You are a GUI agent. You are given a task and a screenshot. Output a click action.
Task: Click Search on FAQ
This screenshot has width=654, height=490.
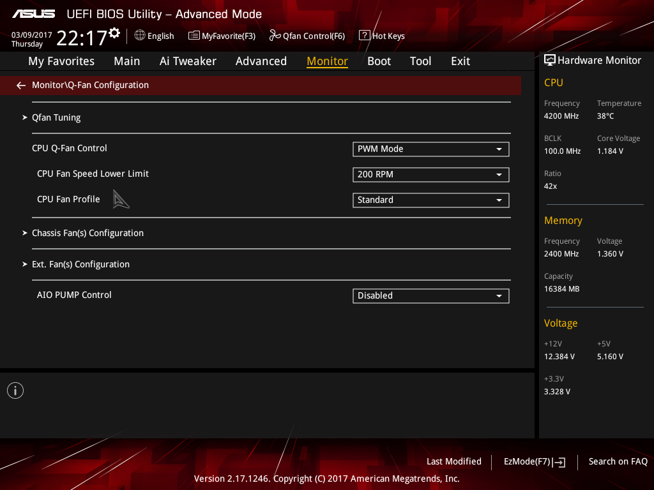[x=618, y=462]
